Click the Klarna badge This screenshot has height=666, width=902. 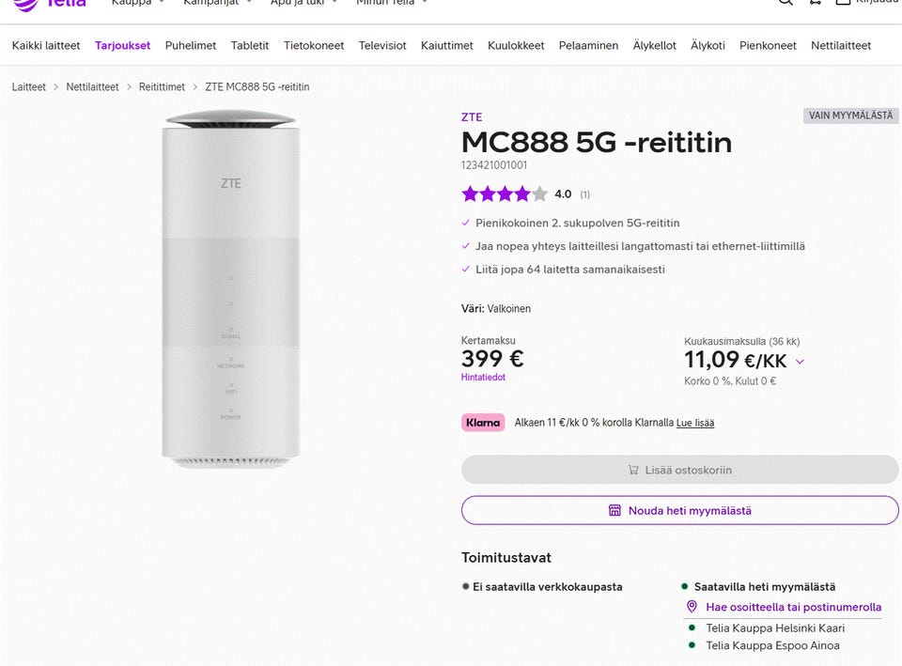pyautogui.click(x=483, y=423)
